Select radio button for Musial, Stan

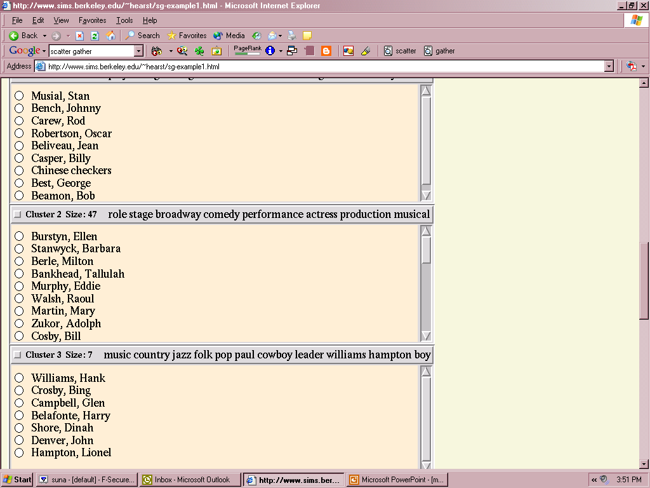tap(19, 96)
